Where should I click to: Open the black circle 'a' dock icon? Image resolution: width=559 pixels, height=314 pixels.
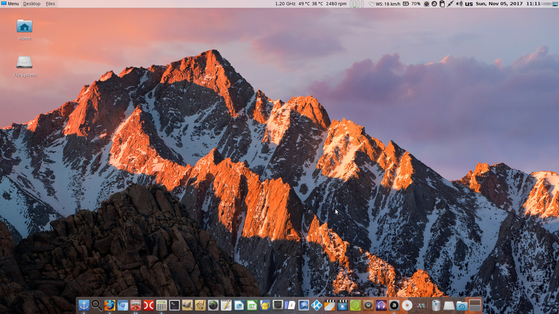(x=394, y=306)
